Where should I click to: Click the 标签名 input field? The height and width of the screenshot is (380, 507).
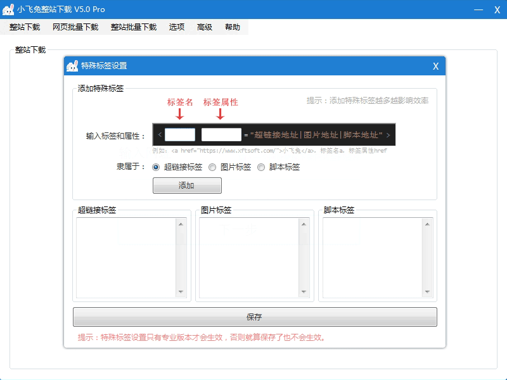(x=180, y=135)
